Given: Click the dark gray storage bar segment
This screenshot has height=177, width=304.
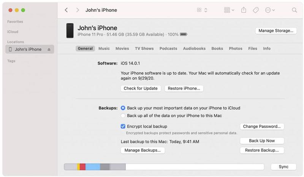Looking at the screenshot, I should (x=105, y=167).
